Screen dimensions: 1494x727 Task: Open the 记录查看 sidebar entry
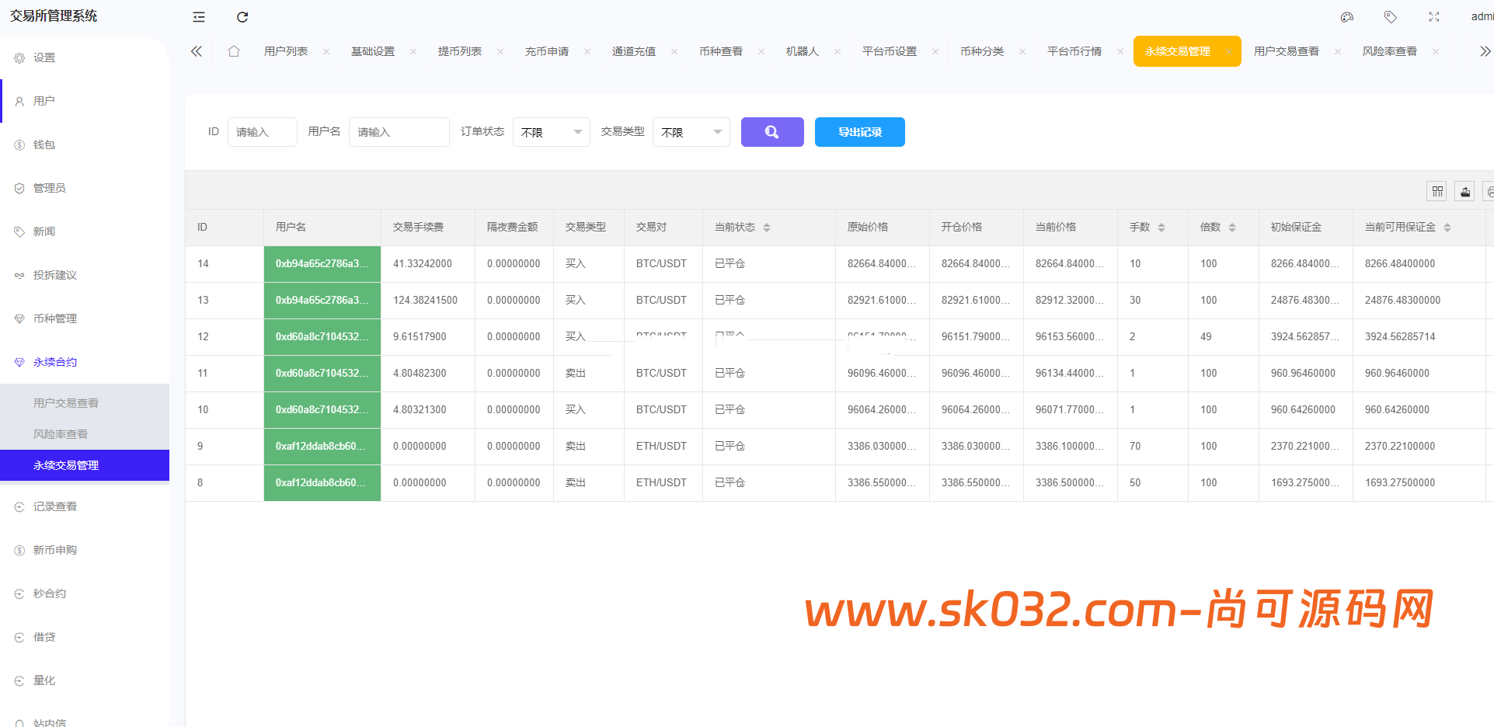point(54,506)
